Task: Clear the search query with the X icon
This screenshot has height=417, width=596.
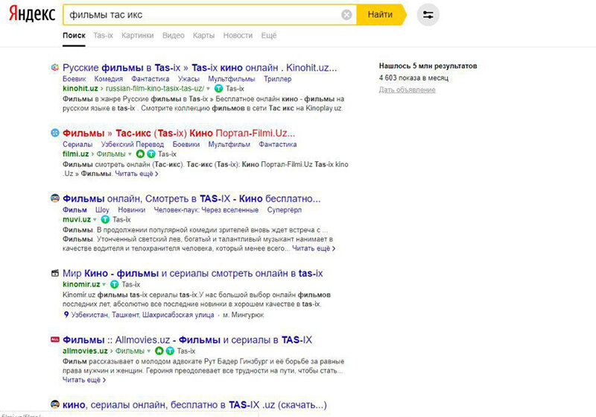Action: (x=346, y=15)
